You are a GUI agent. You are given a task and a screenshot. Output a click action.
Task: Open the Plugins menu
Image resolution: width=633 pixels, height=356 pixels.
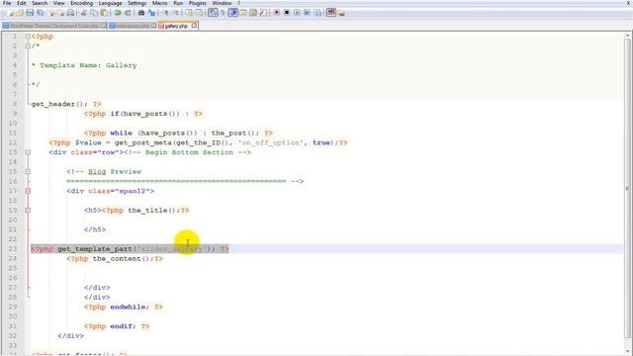[x=198, y=3]
